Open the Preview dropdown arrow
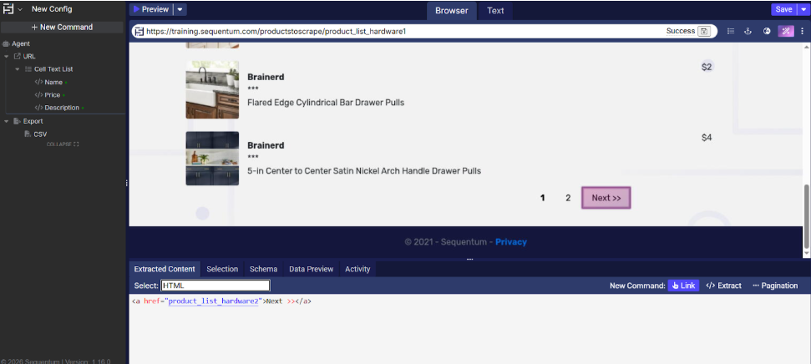 pyautogui.click(x=180, y=9)
